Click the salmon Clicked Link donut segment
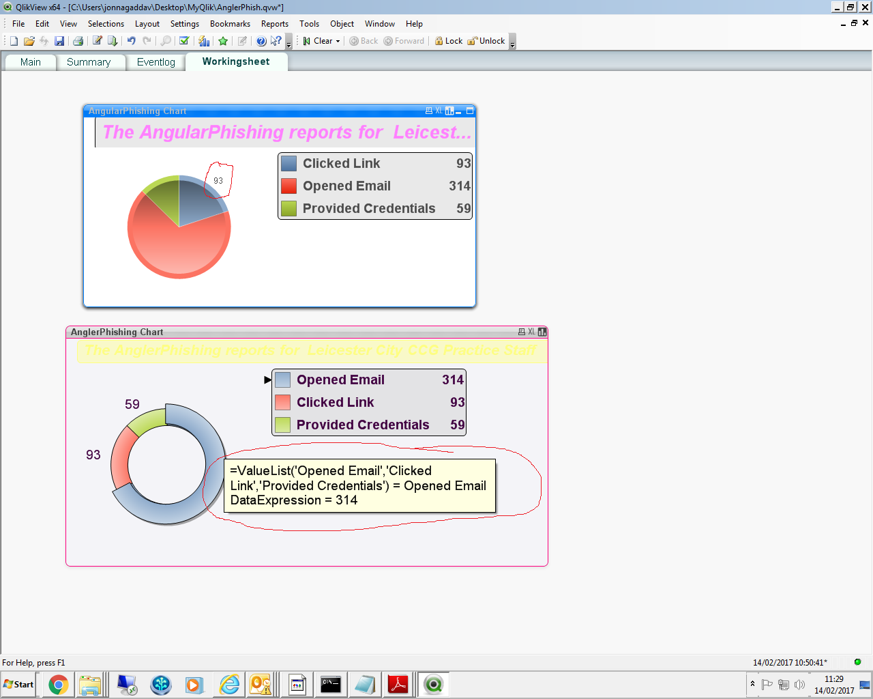This screenshot has height=699, width=873. (x=122, y=457)
